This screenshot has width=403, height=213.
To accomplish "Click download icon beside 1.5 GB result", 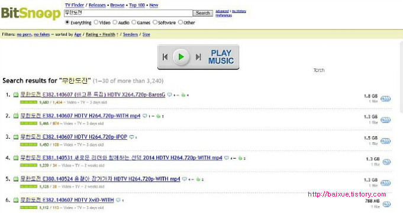I will [x=385, y=141].
